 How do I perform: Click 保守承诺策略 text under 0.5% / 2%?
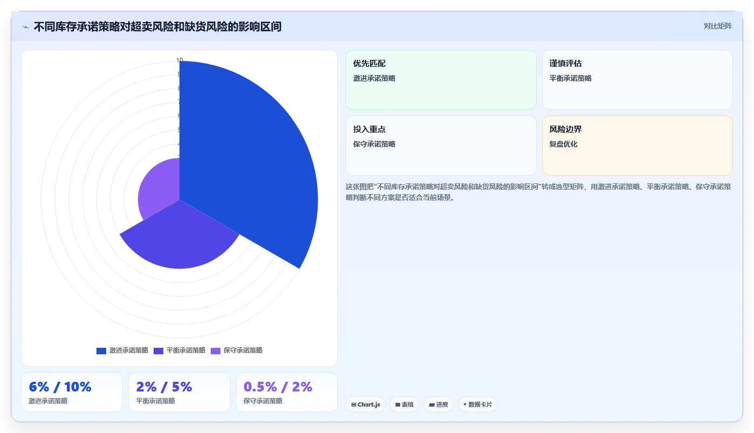tap(263, 401)
